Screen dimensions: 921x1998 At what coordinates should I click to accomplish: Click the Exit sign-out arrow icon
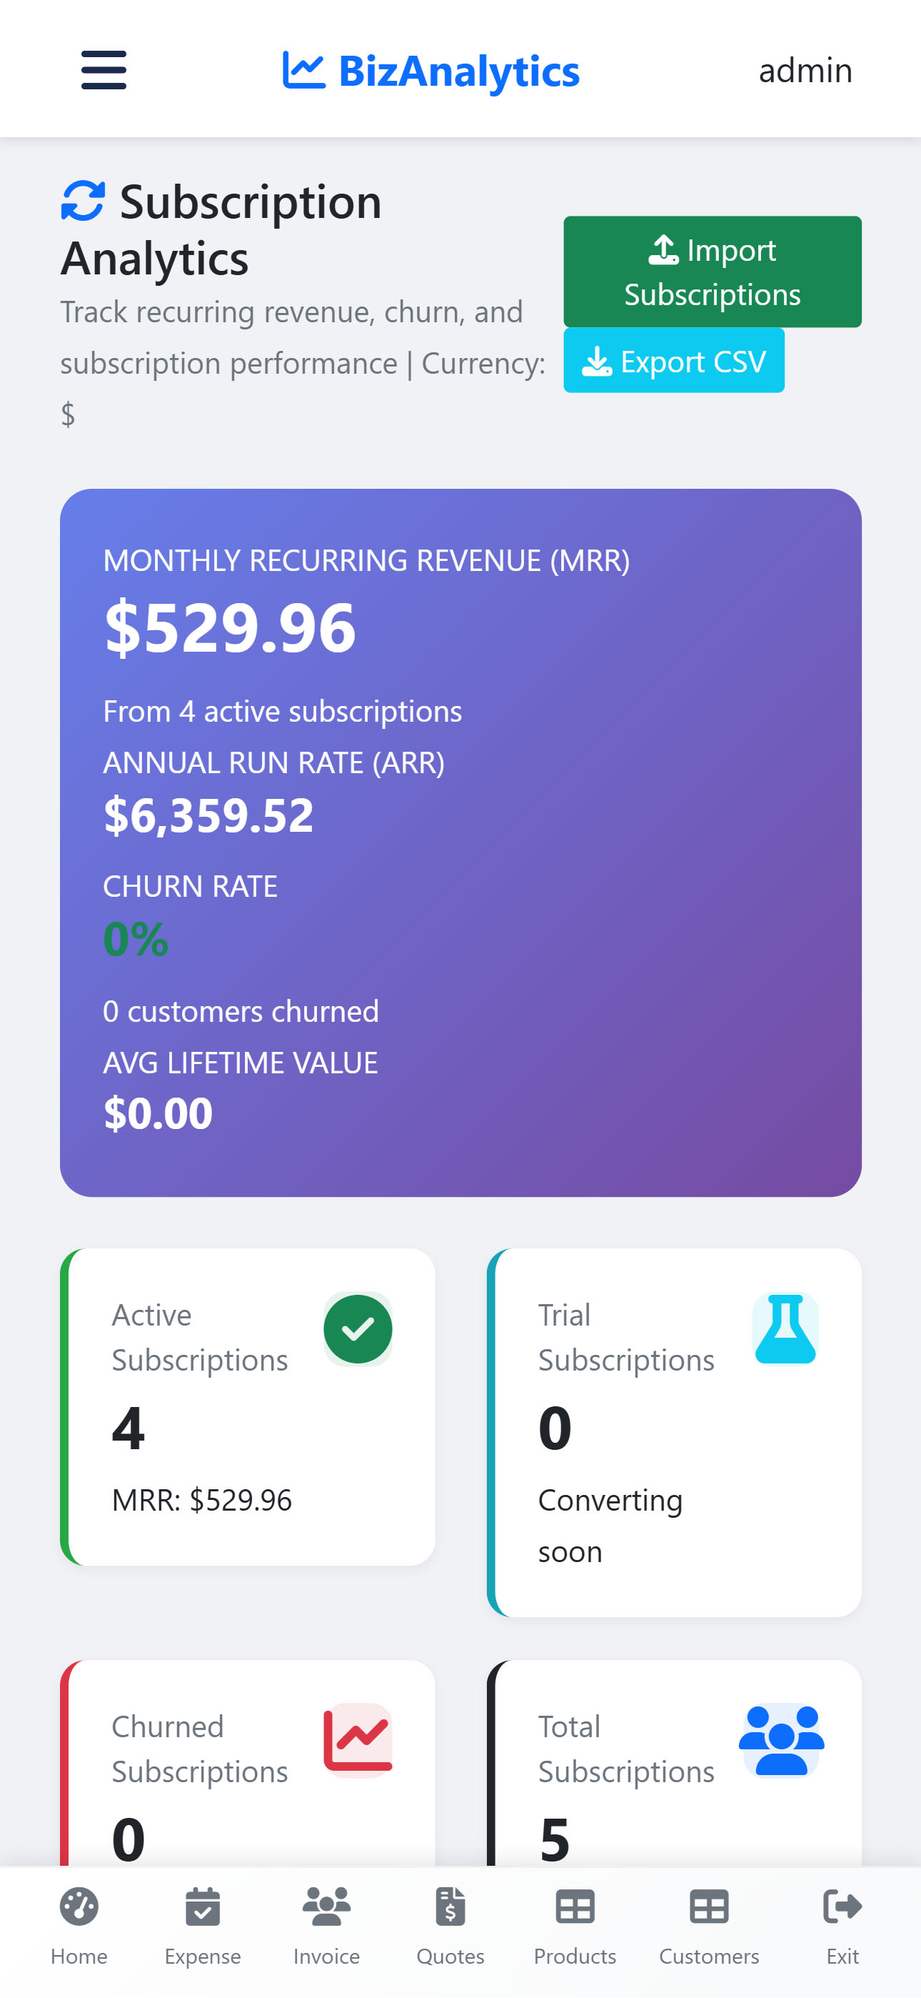[842, 1907]
